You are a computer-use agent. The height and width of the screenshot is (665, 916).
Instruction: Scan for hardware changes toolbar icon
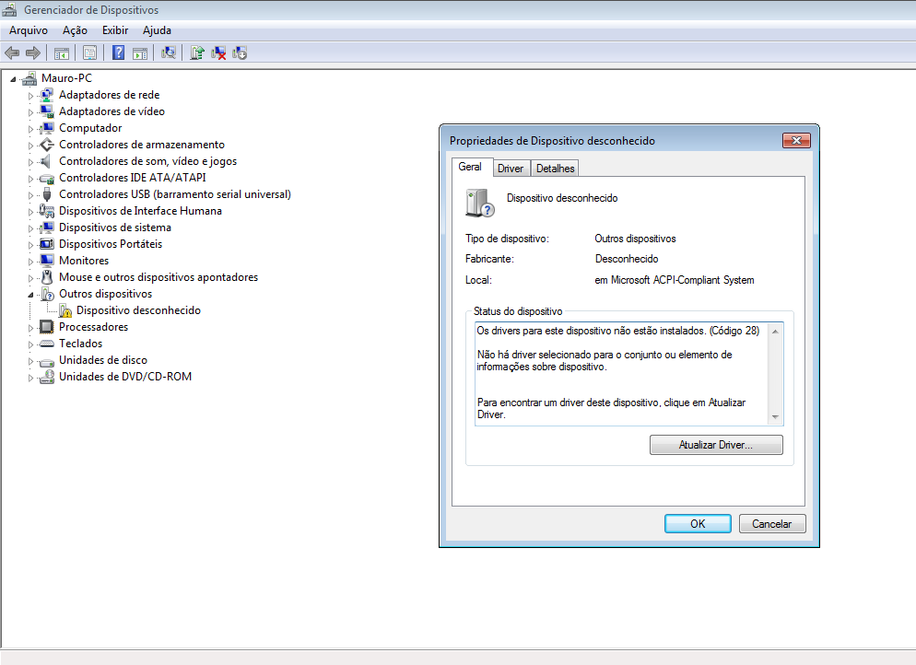169,53
